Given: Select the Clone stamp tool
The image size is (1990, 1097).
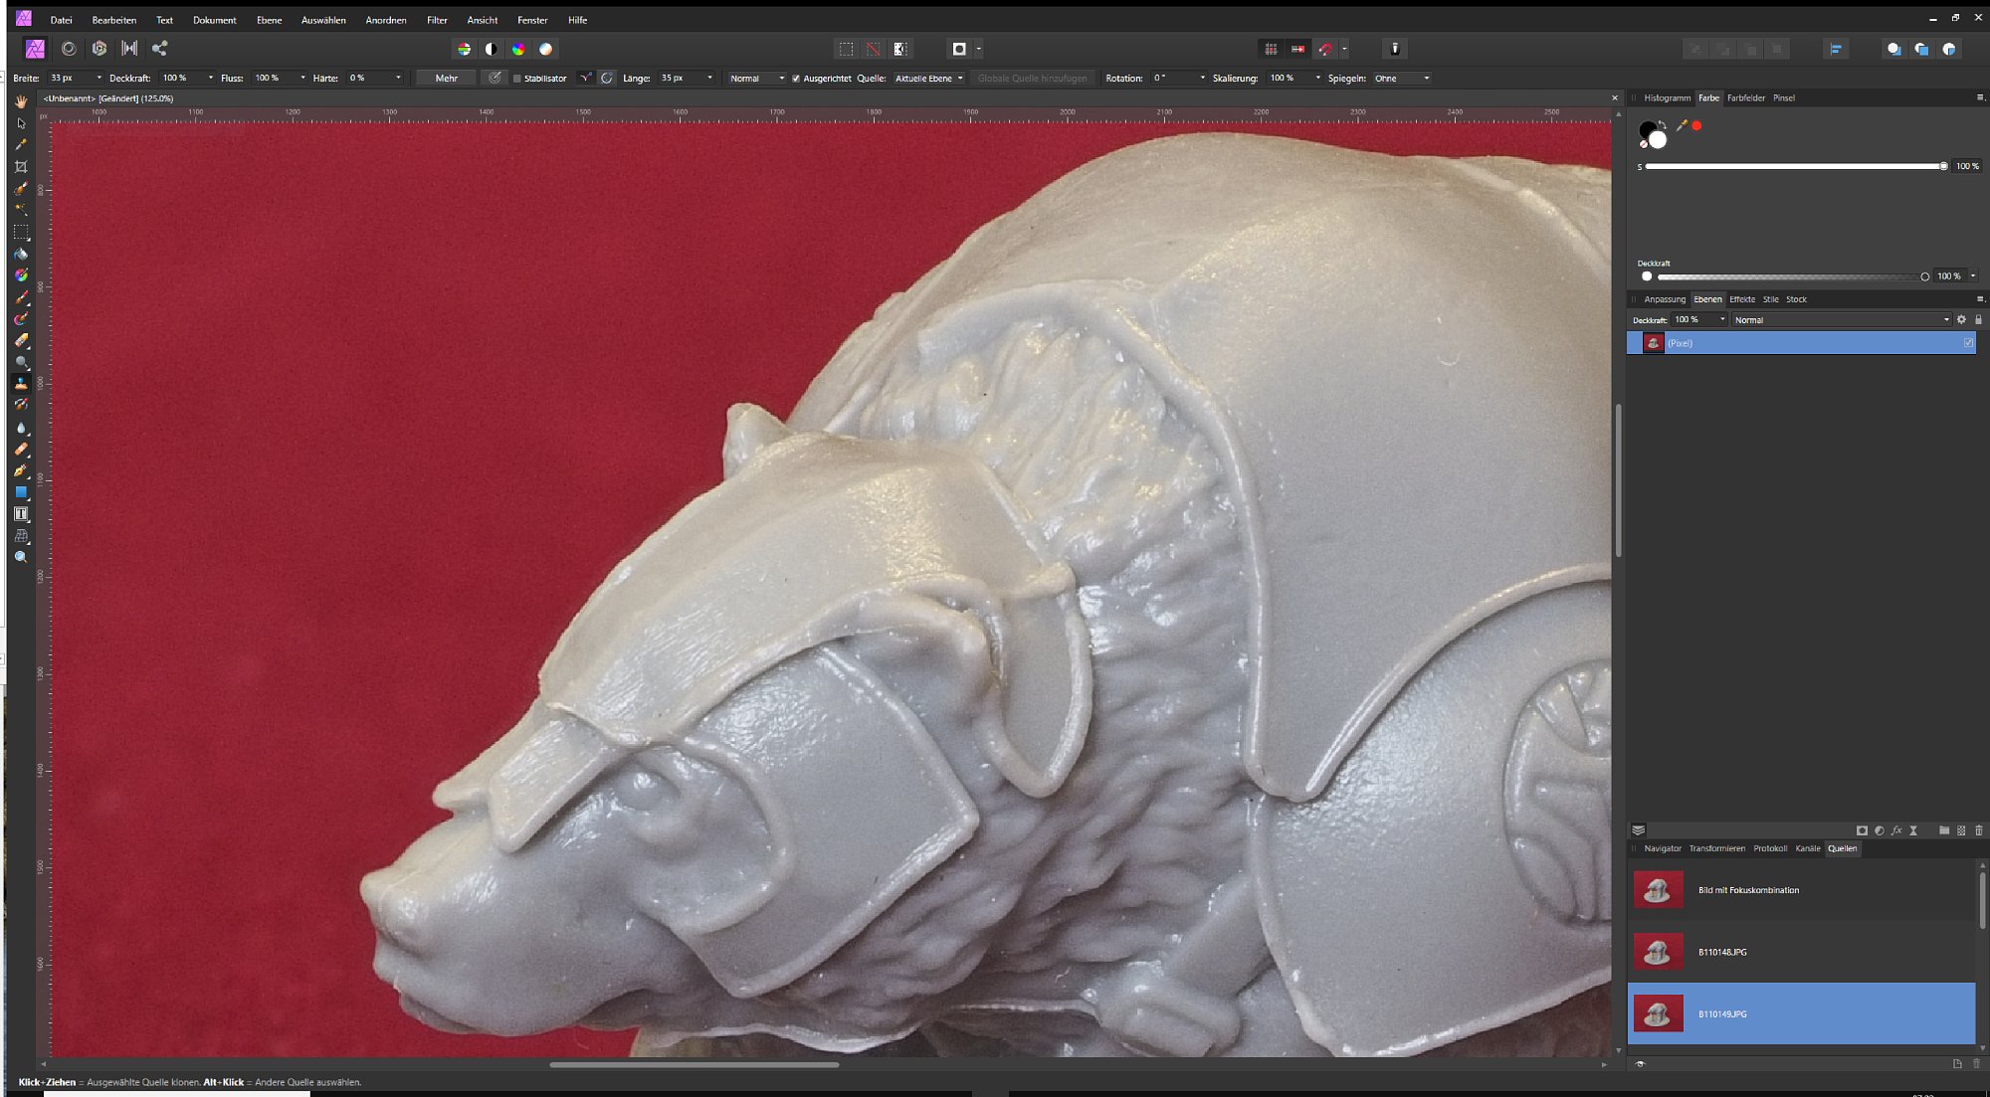Looking at the screenshot, I should coord(21,383).
